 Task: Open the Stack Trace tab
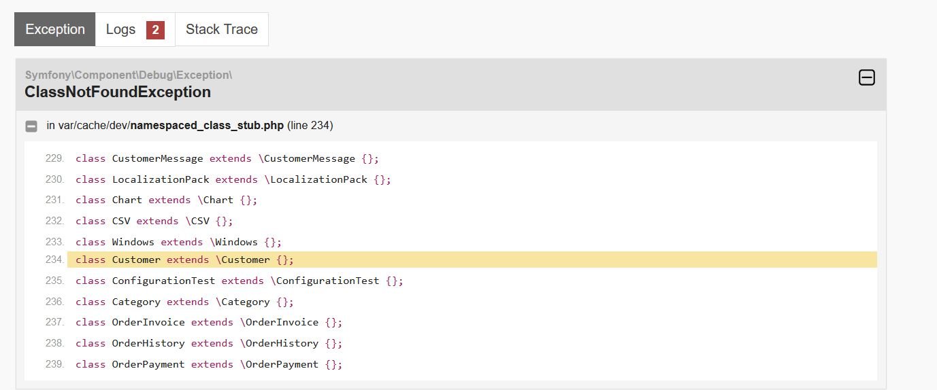(222, 29)
